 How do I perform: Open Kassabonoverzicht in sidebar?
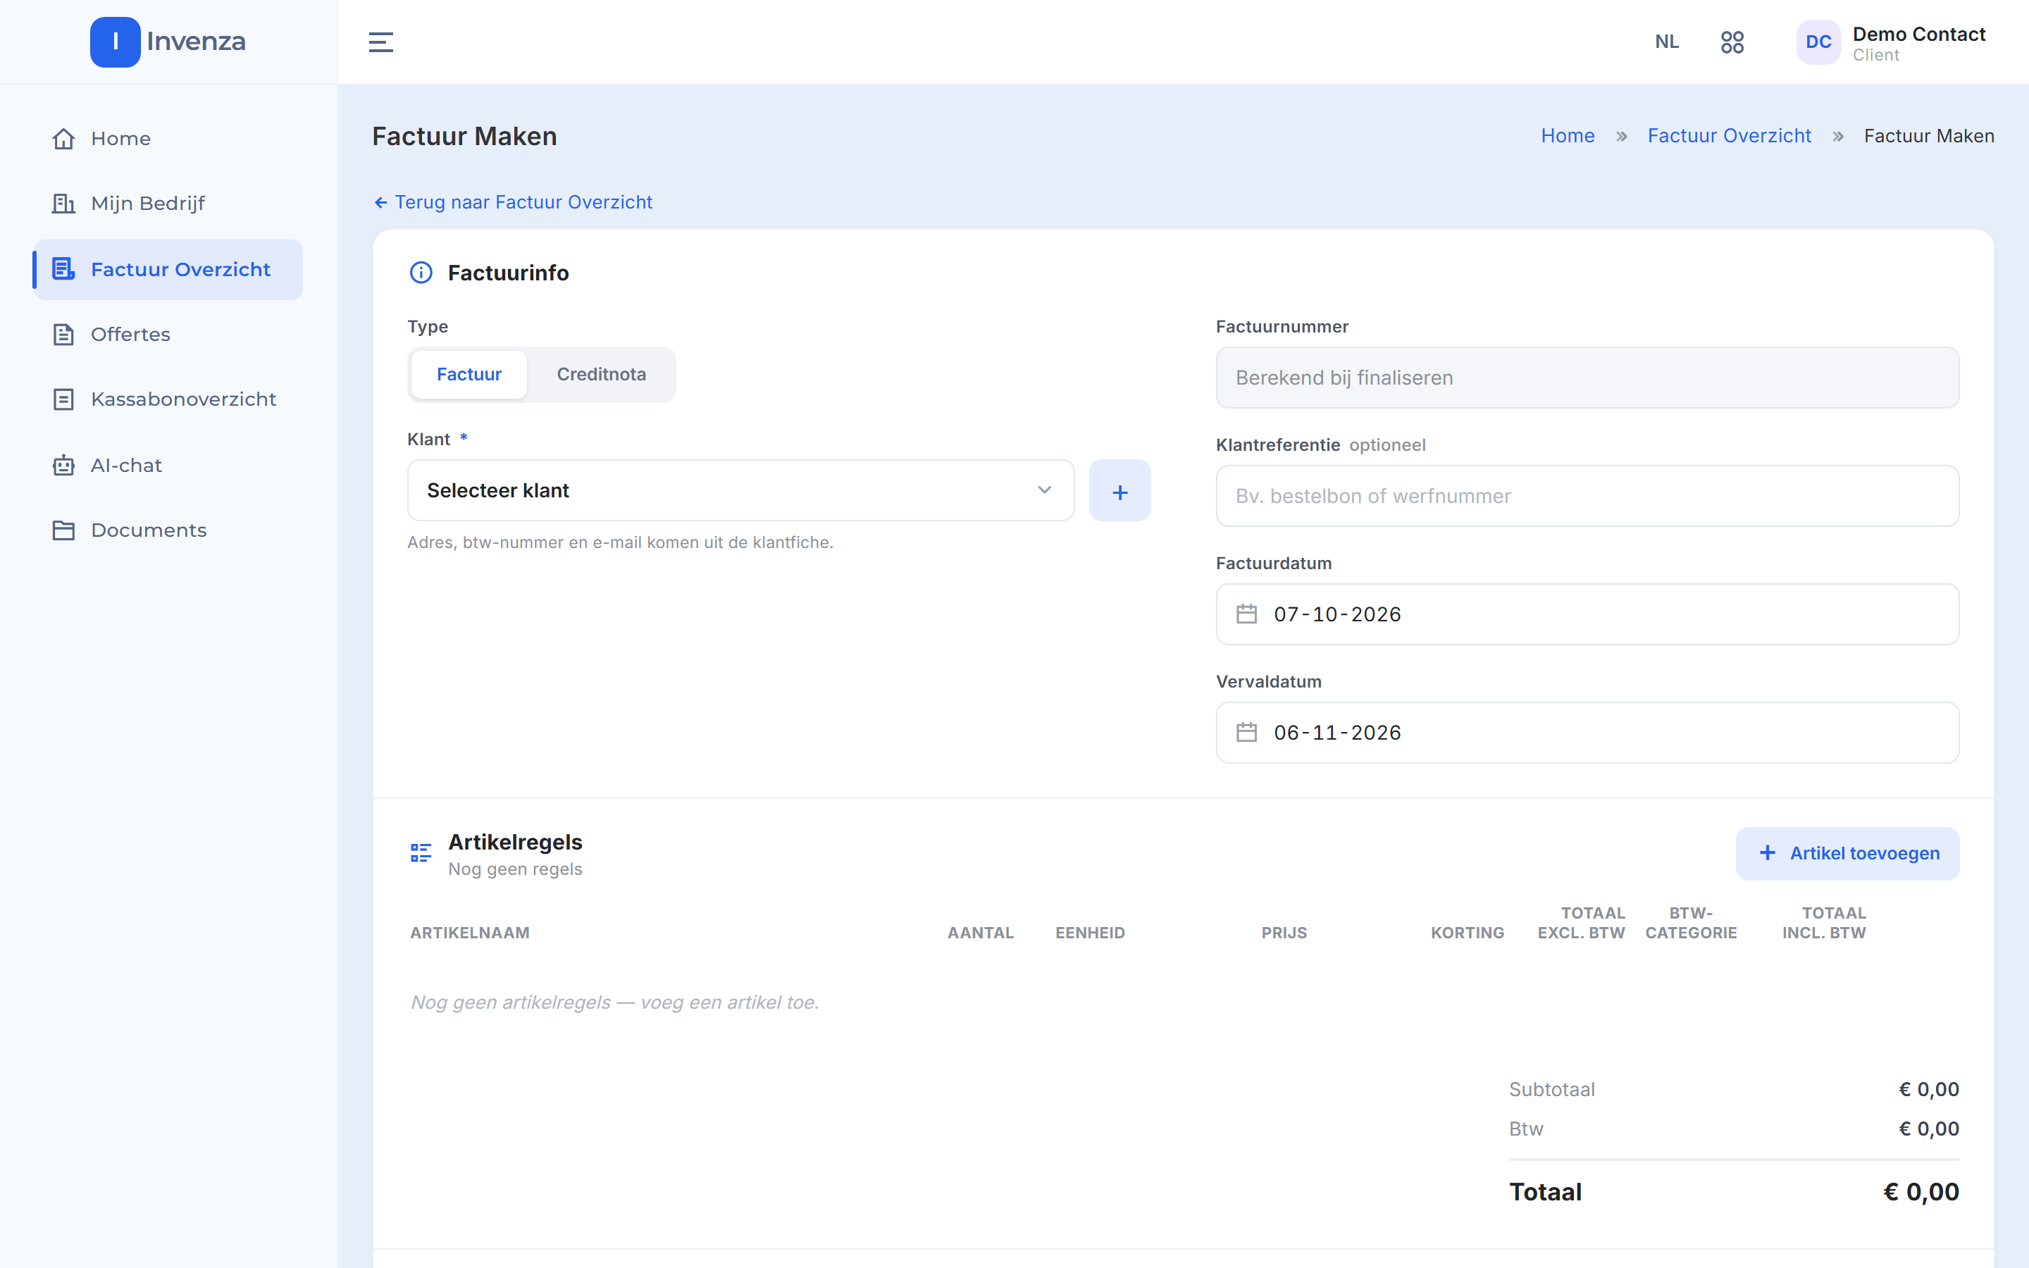[x=168, y=399]
